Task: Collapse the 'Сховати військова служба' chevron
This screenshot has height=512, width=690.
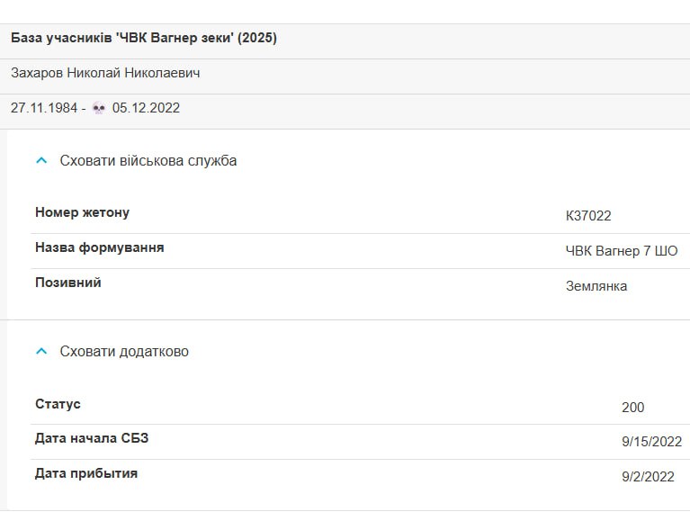Action: tap(41, 161)
